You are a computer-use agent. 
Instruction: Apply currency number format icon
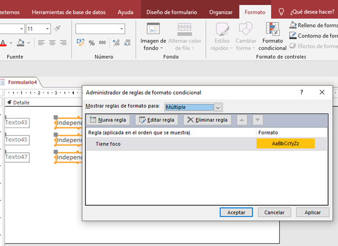pos(80,43)
